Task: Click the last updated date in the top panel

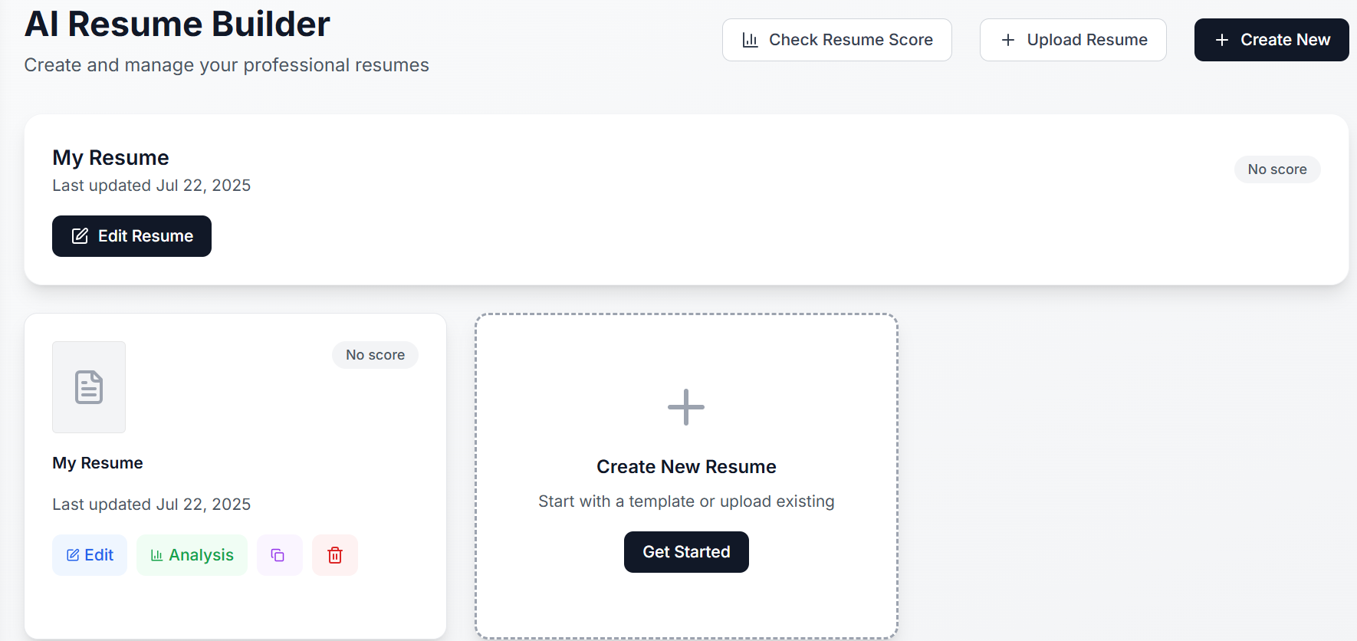Action: 151,186
